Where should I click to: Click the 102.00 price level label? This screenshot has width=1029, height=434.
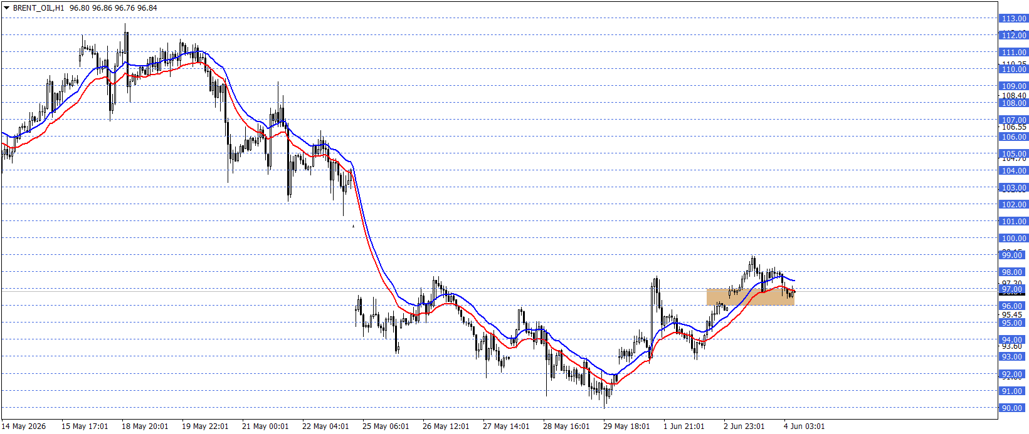click(1013, 205)
